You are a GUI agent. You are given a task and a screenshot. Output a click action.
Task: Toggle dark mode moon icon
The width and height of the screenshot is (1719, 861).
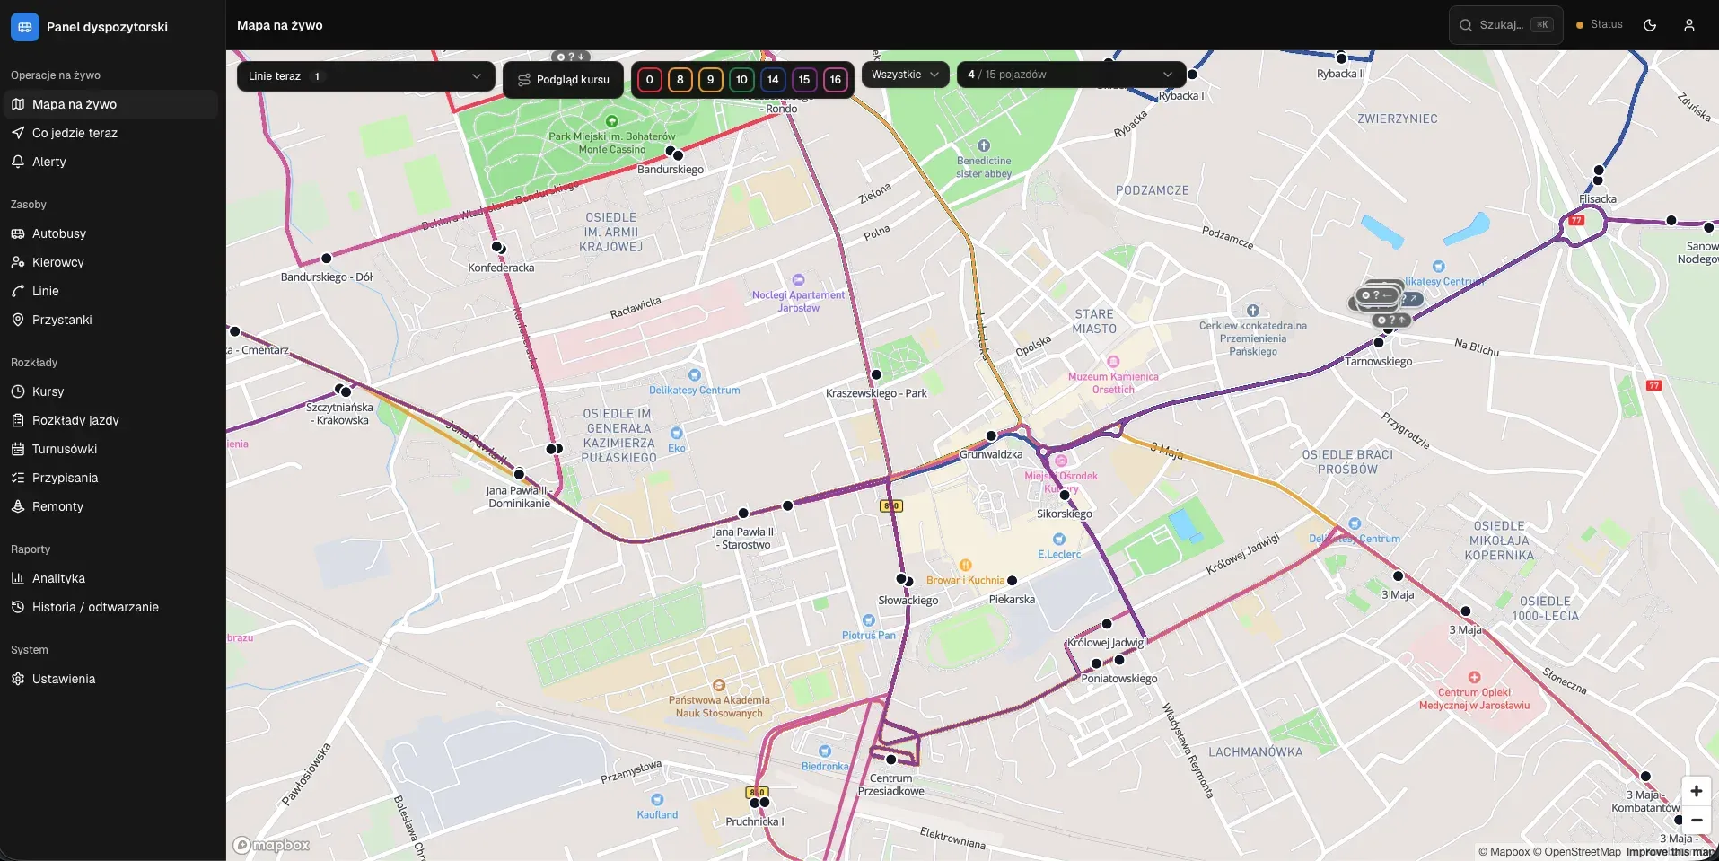(x=1650, y=25)
